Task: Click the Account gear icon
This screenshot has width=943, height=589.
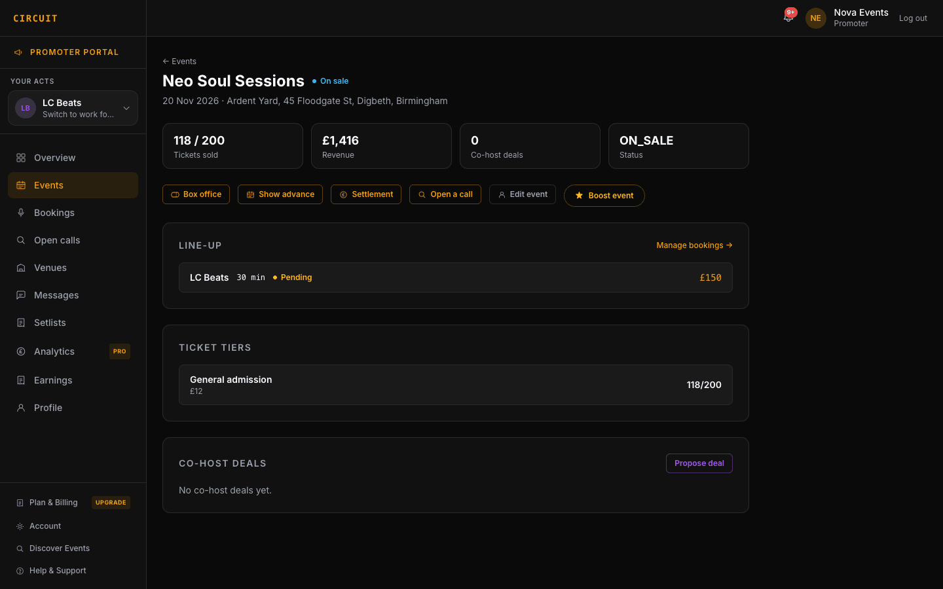Action: [x=20, y=526]
